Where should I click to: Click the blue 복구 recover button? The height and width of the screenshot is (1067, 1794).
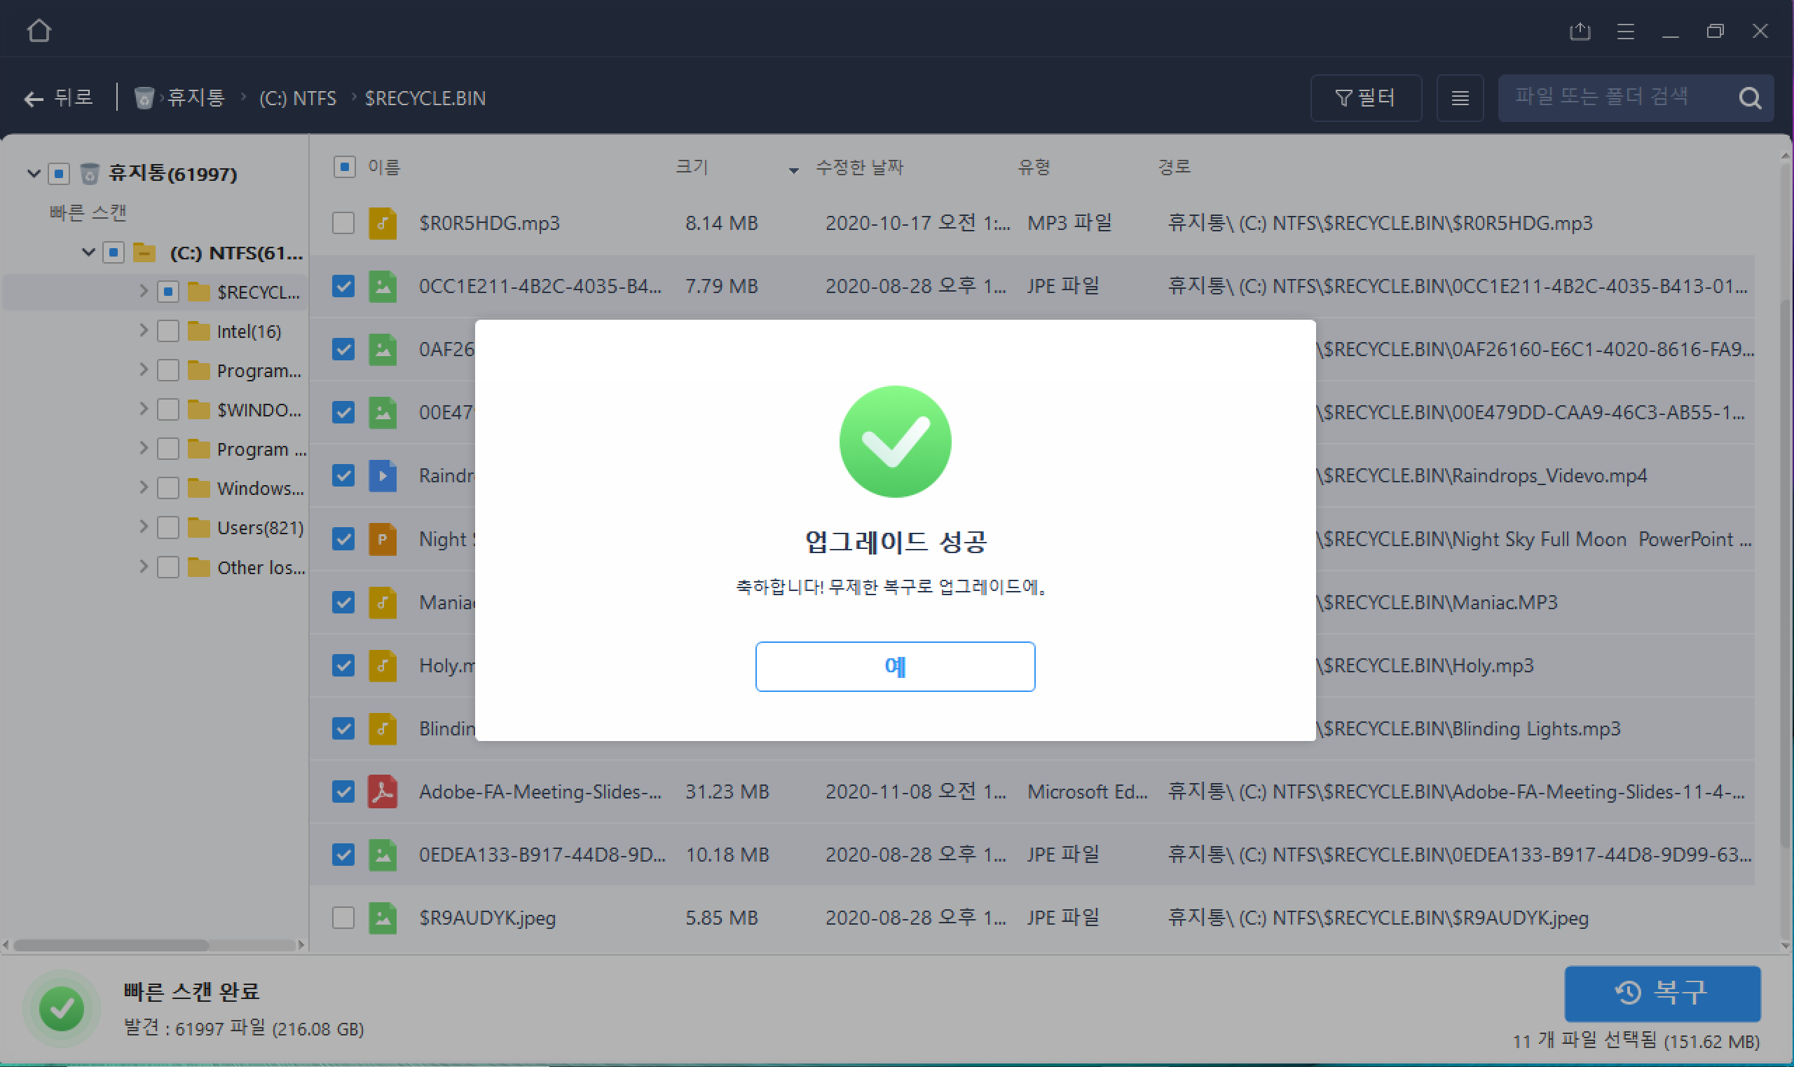click(1662, 993)
